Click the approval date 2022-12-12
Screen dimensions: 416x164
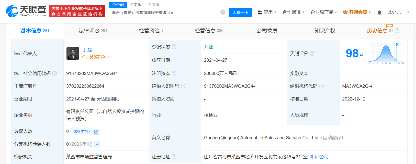(x=354, y=99)
